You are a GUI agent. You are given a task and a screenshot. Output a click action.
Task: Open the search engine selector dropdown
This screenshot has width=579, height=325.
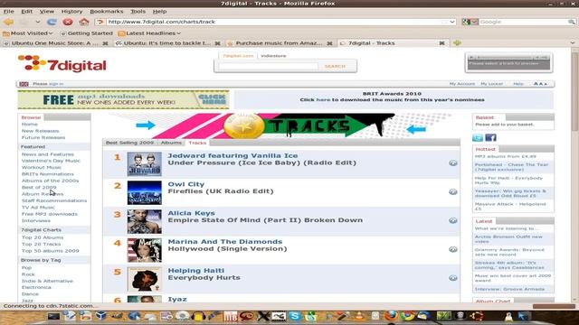pyautogui.click(x=470, y=22)
